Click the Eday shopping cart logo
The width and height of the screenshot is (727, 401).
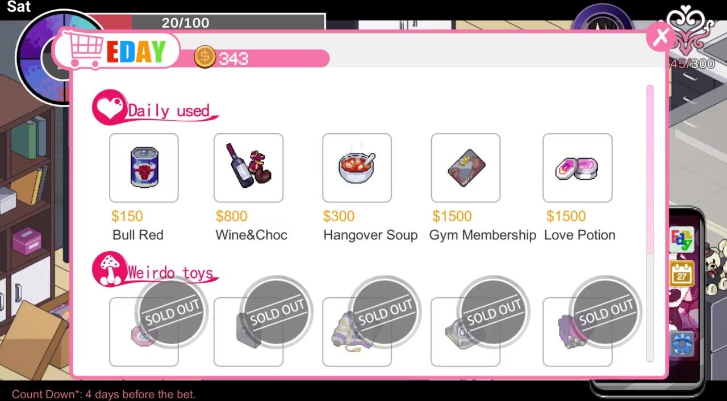(116, 50)
